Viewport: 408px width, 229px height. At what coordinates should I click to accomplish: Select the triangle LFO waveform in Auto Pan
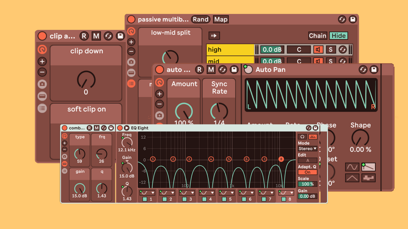tap(352, 178)
